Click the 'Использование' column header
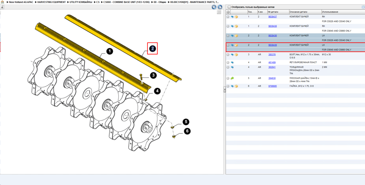 tap(343, 12)
